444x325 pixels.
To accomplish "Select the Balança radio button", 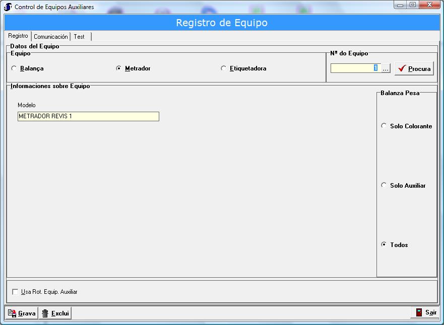I will [x=14, y=68].
